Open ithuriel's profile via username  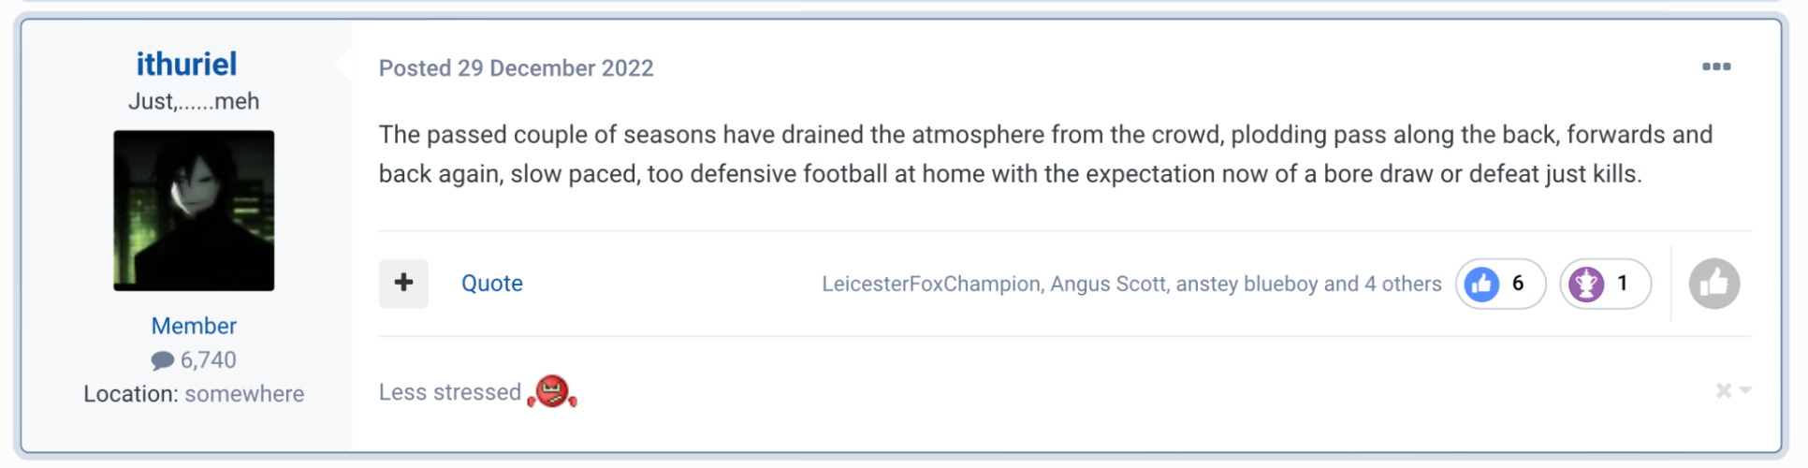[x=187, y=64]
